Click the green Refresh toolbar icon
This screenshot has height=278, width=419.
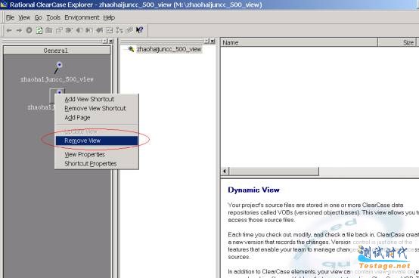(39, 30)
